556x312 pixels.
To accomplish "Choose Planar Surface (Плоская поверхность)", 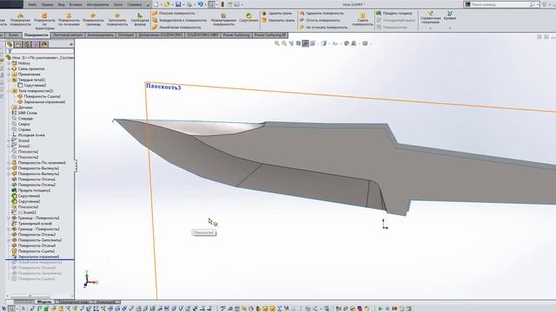I will pos(174,13).
